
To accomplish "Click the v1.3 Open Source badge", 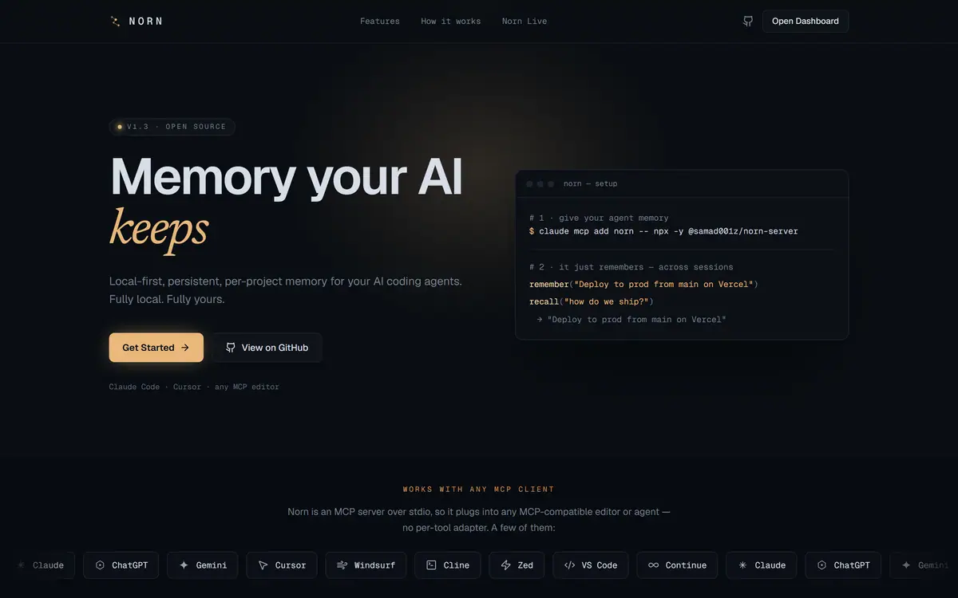I will [x=172, y=127].
